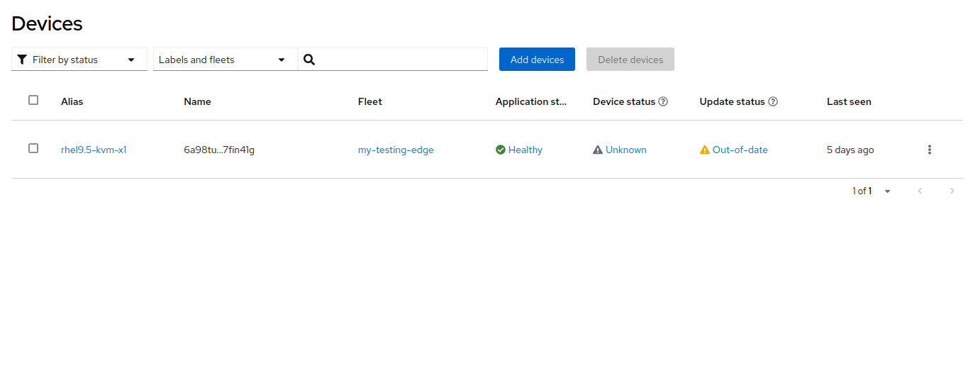This screenshot has height=368, width=968.
Task: Check the select-all devices checkbox
Action: coord(33,100)
